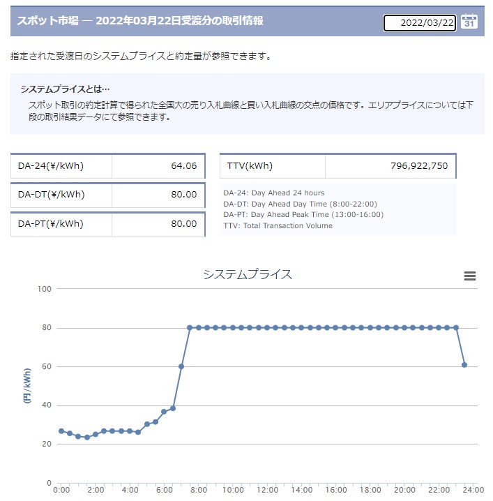Click the DA-PT(¥/kWh) label cell
Image resolution: width=493 pixels, height=501 pixels.
(61, 224)
